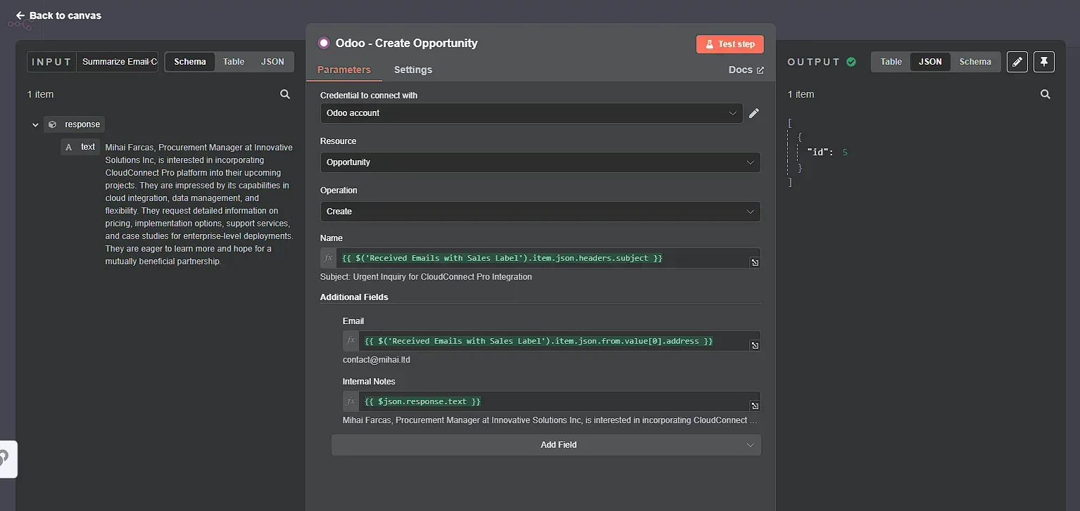Collapse the response item in the input panel
The height and width of the screenshot is (511, 1080).
34,124
